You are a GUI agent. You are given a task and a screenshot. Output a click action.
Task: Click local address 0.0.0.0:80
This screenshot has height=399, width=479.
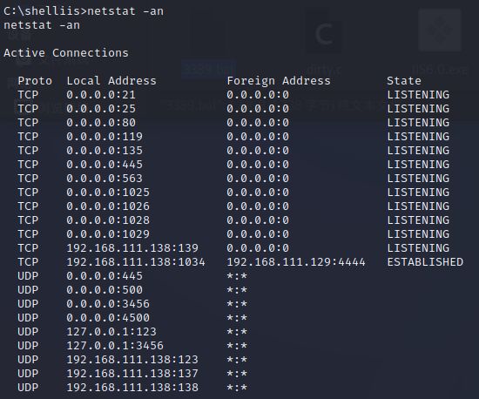point(101,123)
